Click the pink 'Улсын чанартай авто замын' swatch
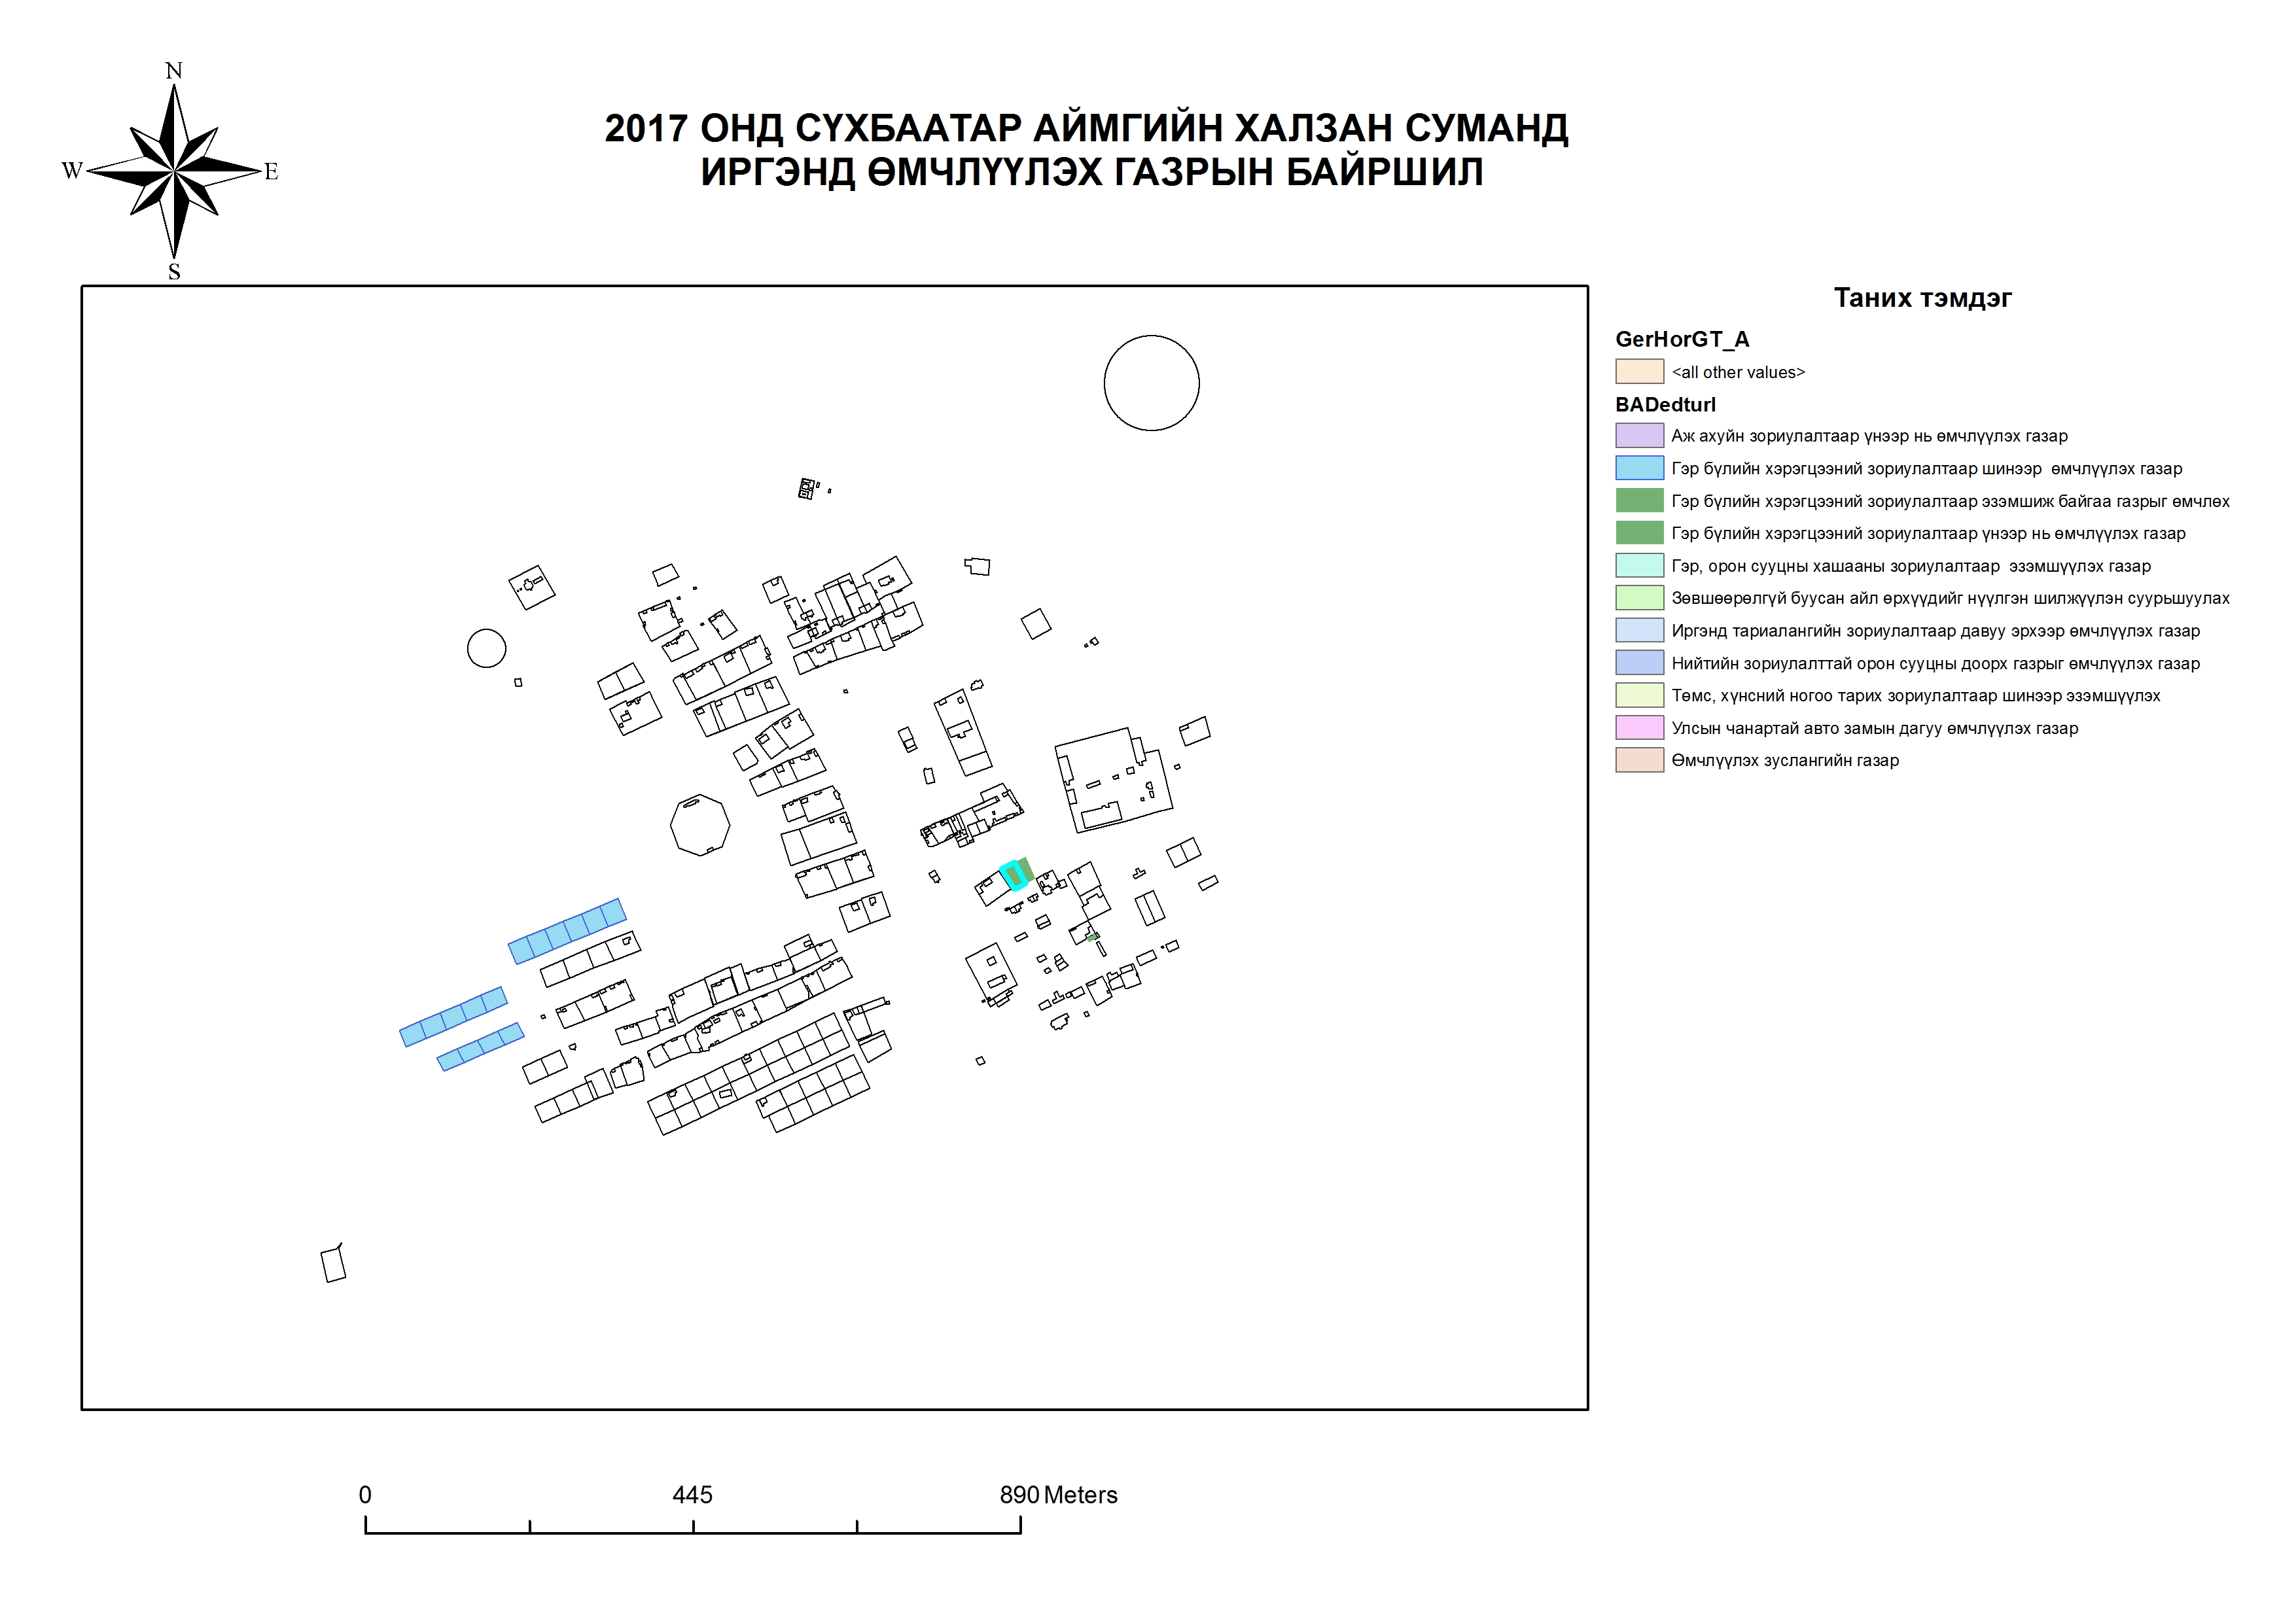Image resolution: width=2296 pixels, height=1623 pixels. click(x=1639, y=727)
